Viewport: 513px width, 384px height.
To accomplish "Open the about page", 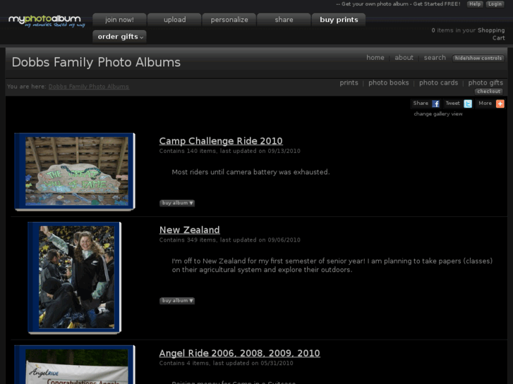I will click(x=404, y=58).
